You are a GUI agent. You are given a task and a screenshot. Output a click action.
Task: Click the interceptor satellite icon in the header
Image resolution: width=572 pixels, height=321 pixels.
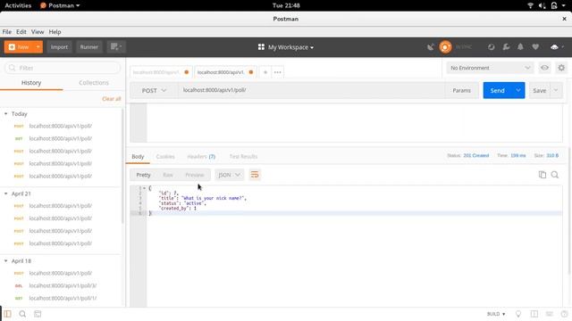[x=431, y=47]
